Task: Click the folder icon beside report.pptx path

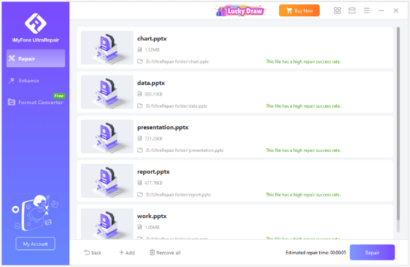Action: pos(140,194)
